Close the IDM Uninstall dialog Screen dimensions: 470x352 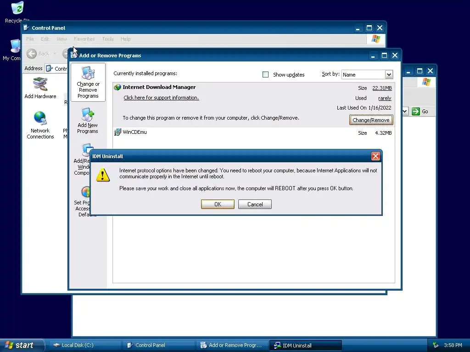[375, 156]
